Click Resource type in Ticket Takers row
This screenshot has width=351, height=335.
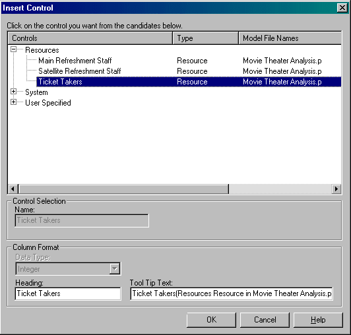(192, 82)
